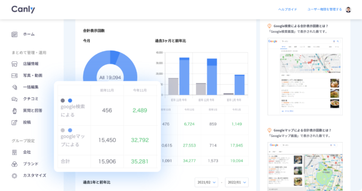362x191 pixels.
Task: Select the クチコミ menu item
Action: (x=31, y=99)
